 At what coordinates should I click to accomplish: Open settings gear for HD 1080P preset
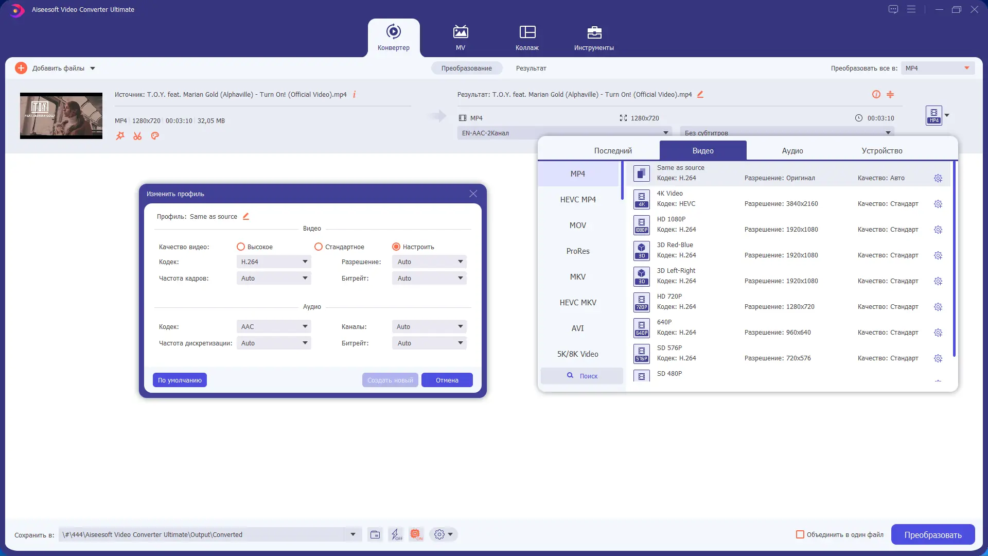tap(938, 230)
